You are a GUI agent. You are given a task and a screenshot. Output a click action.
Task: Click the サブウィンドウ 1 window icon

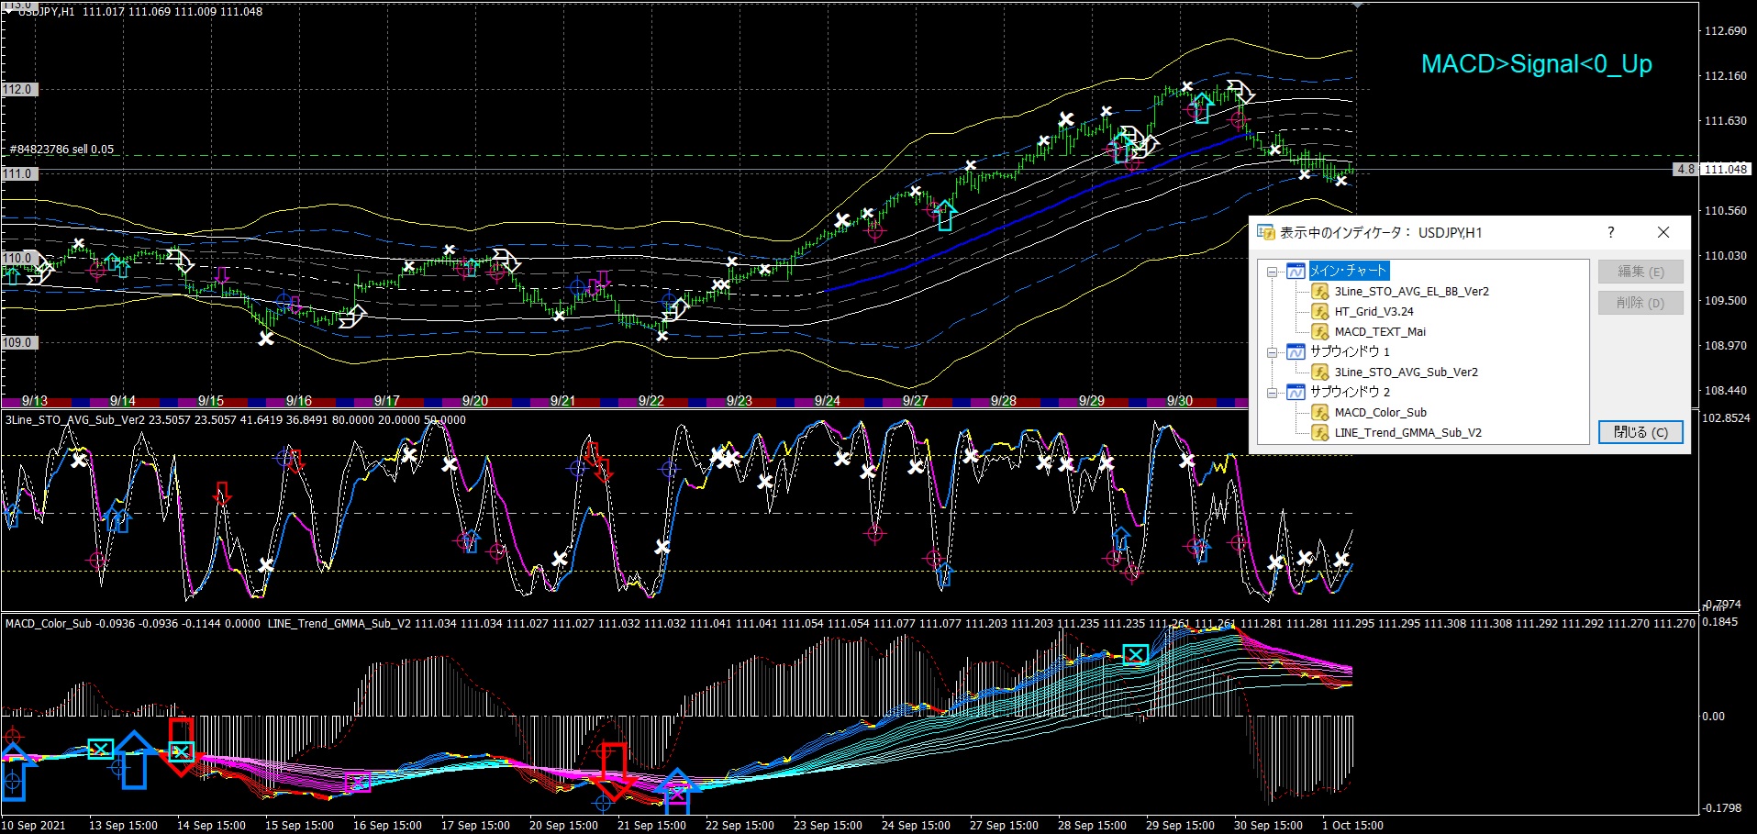pyautogui.click(x=1296, y=351)
